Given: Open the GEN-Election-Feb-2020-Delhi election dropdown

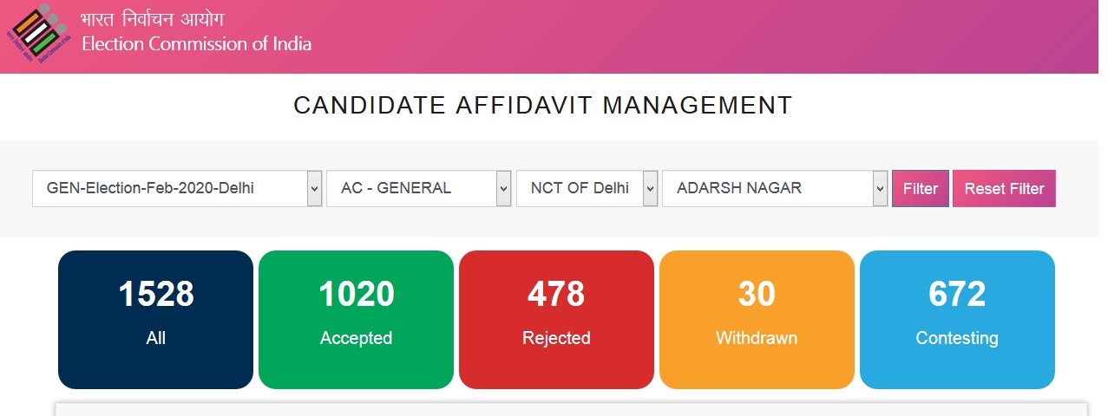Looking at the screenshot, I should (x=177, y=188).
